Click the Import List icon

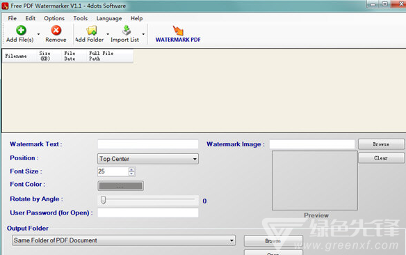[127, 30]
